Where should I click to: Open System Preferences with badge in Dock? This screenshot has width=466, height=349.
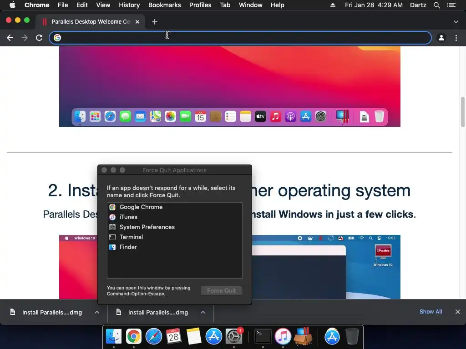[x=234, y=336]
